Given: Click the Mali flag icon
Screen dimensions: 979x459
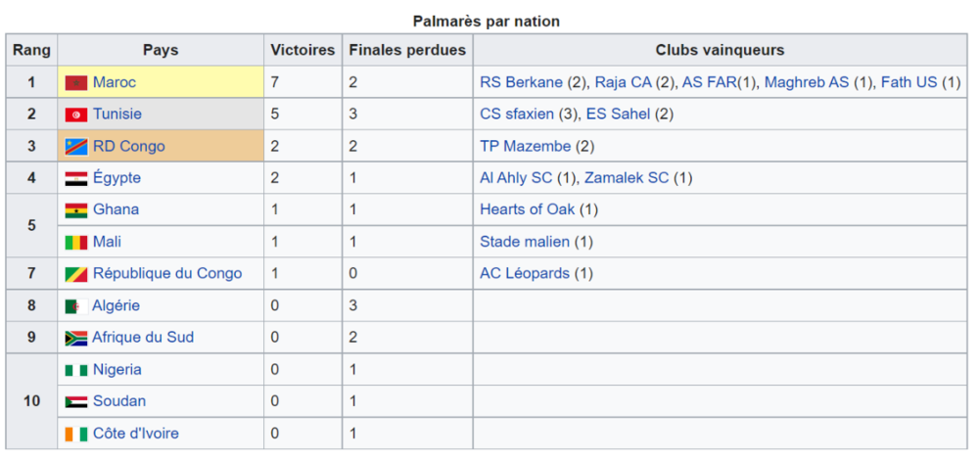Looking at the screenshot, I should coord(76,243).
